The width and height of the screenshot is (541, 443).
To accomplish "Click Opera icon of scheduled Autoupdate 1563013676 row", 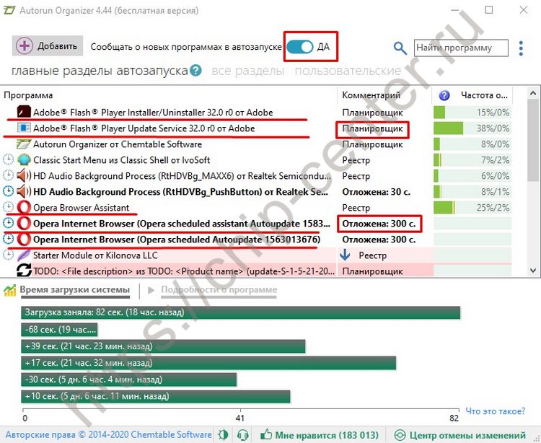I will tap(24, 239).
